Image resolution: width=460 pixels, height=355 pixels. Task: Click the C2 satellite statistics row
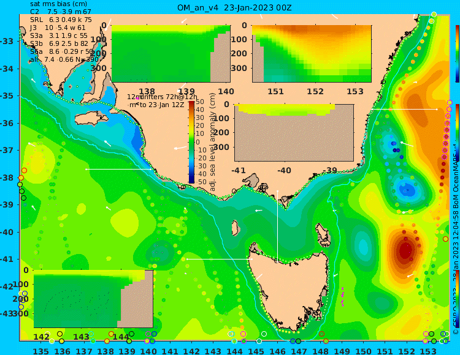[x=61, y=12]
